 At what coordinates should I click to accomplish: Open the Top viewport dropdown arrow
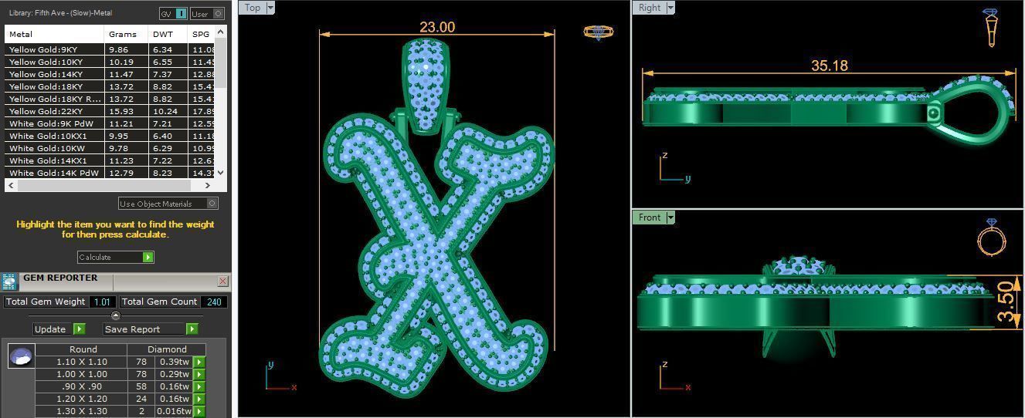tap(270, 8)
